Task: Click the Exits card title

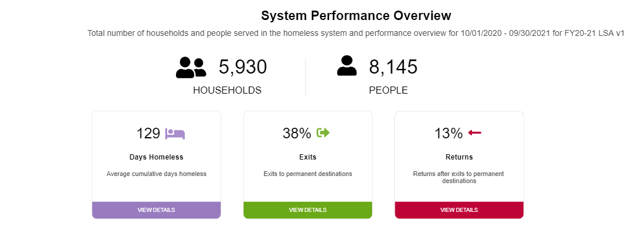Action: [308, 157]
